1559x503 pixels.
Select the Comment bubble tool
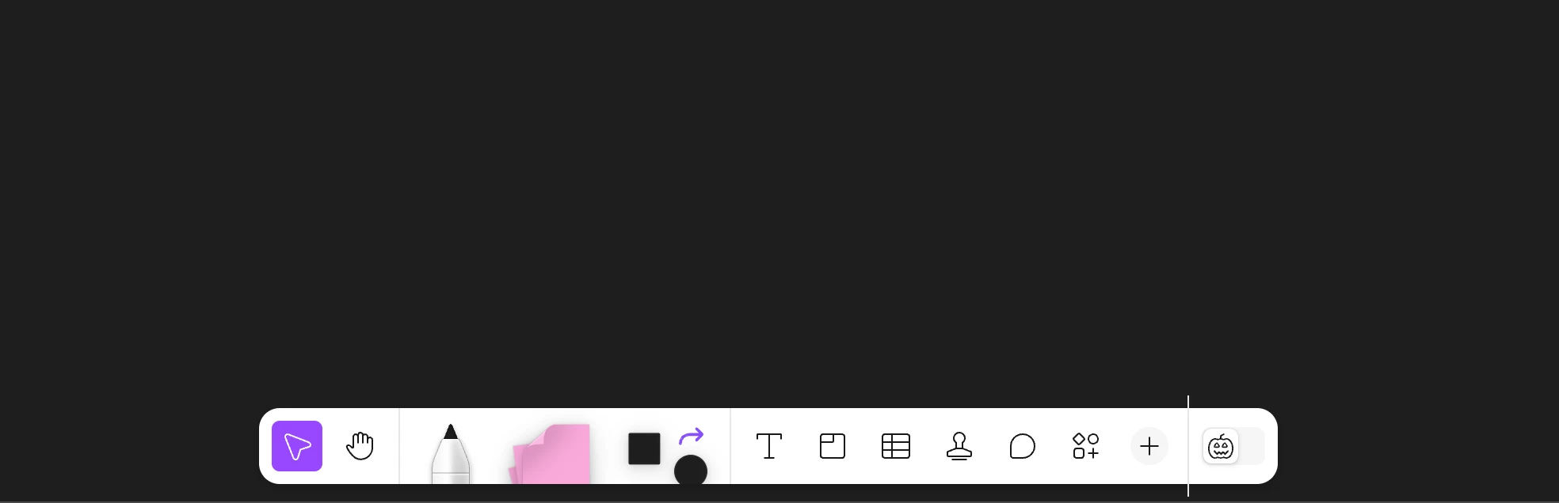tap(1023, 446)
